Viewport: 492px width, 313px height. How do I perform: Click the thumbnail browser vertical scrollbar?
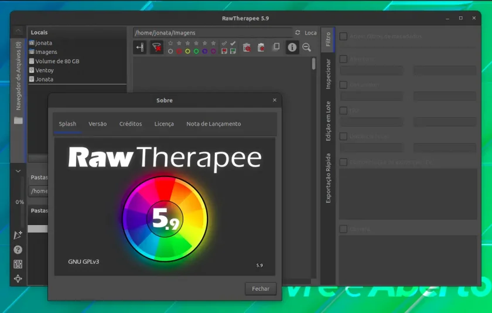[x=313, y=64]
